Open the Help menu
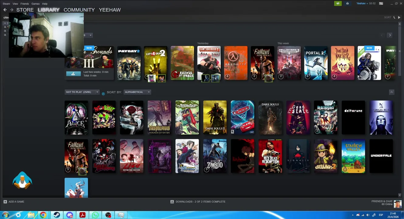Viewport: 404px width, 219px height. point(45,4)
